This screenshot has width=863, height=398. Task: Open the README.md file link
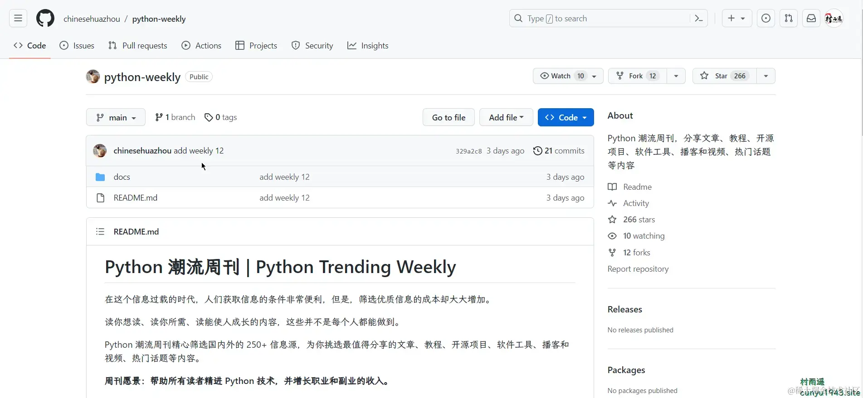tap(135, 198)
